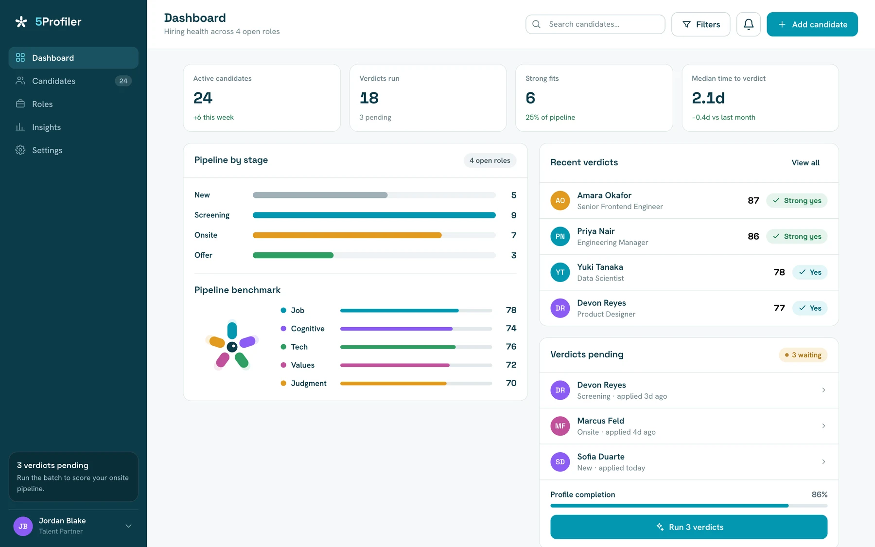This screenshot has height=547, width=875.
Task: Click the Onsite stage bar
Action: (374, 235)
